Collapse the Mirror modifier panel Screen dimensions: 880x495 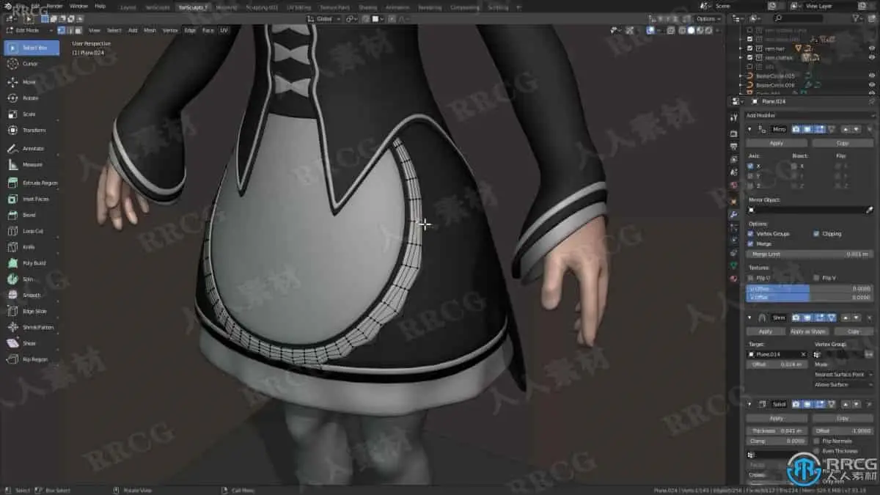pos(749,129)
